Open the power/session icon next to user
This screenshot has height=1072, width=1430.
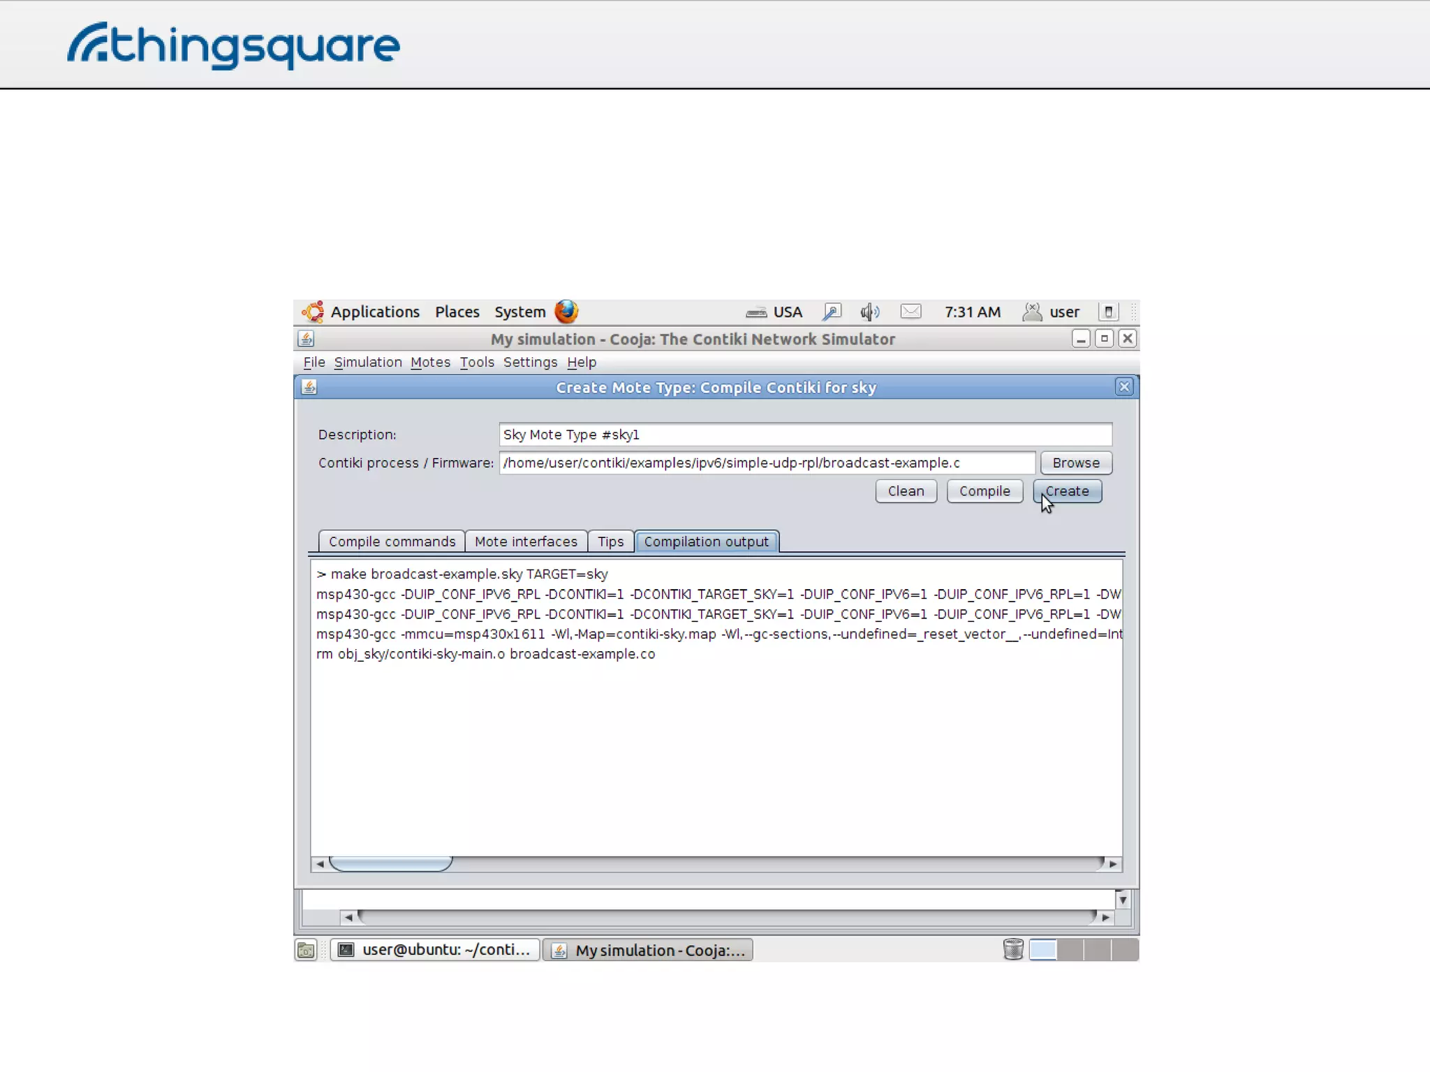[x=1108, y=312]
